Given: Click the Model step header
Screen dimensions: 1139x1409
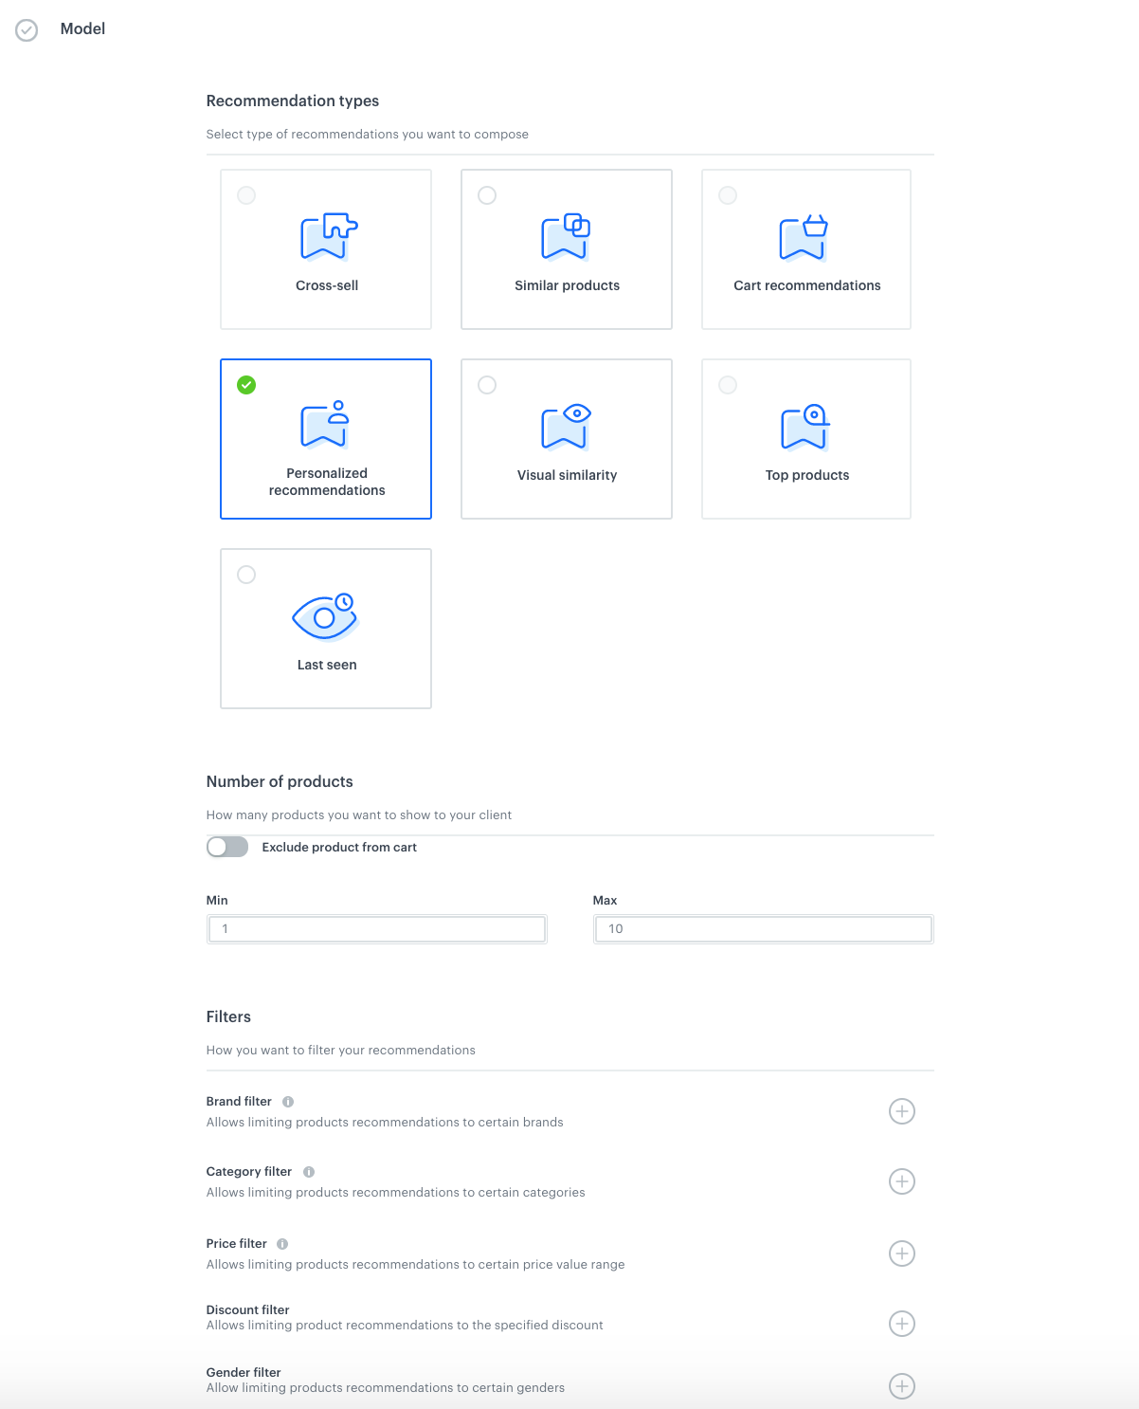Looking at the screenshot, I should click(83, 28).
